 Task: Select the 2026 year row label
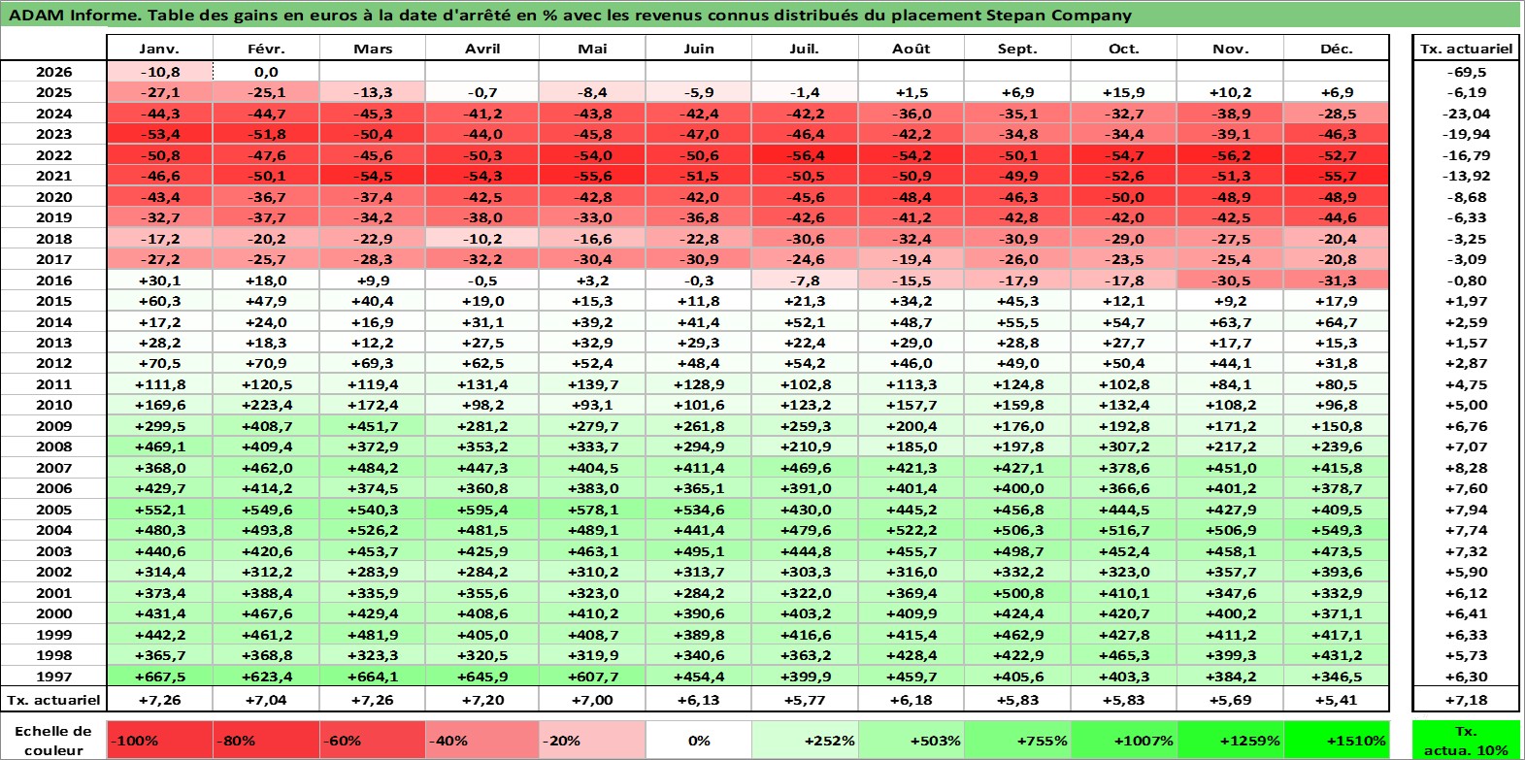[53, 72]
